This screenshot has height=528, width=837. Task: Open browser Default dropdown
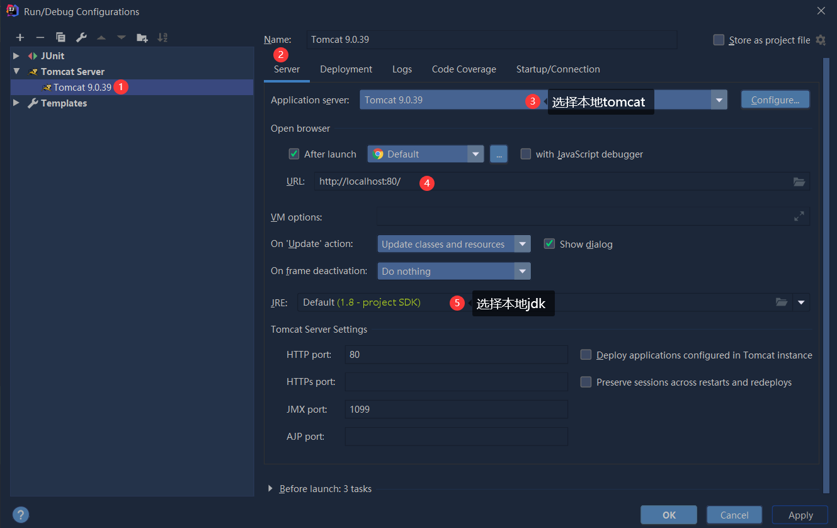[x=426, y=154]
